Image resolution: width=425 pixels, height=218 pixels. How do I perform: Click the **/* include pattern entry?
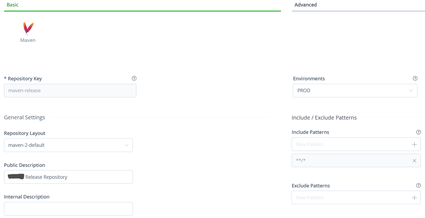[x=351, y=160]
